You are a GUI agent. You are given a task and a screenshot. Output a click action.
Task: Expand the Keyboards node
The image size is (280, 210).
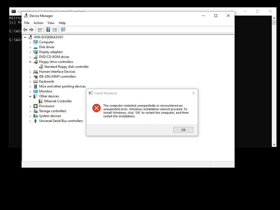pyautogui.click(x=30, y=82)
